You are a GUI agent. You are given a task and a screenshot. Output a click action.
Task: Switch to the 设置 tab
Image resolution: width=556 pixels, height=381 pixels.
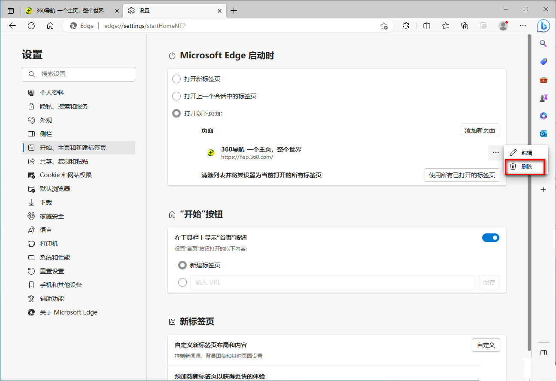pos(174,11)
